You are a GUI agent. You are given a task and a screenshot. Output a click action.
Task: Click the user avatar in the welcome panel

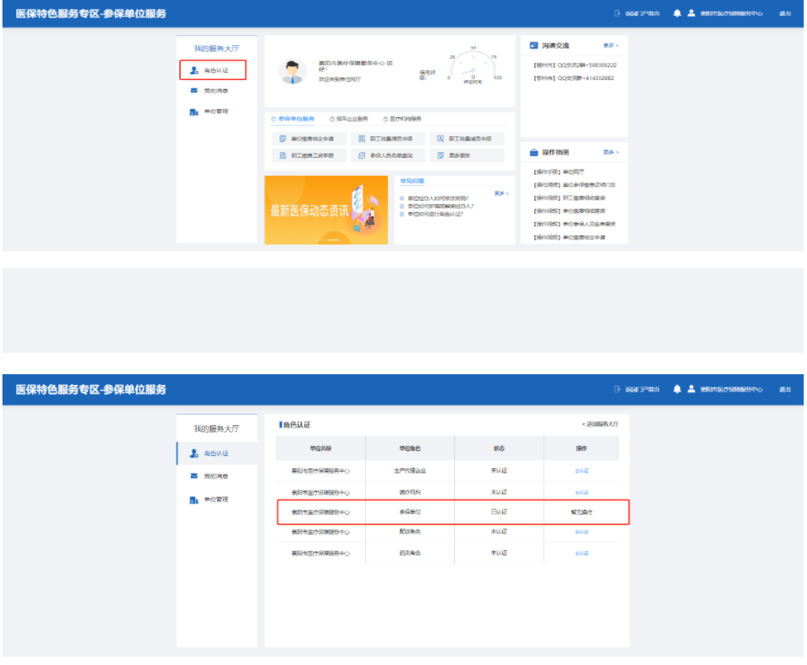[291, 72]
